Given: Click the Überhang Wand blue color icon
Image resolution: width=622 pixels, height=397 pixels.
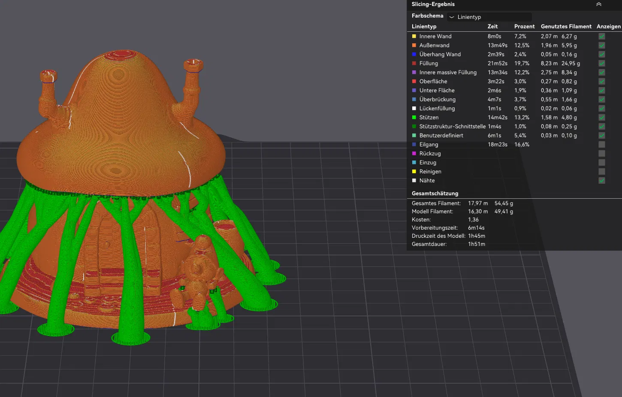Looking at the screenshot, I should click(x=414, y=55).
